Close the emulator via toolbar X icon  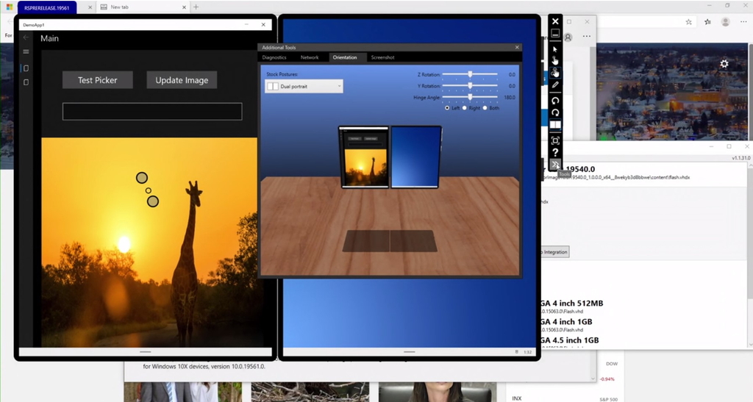click(x=555, y=21)
